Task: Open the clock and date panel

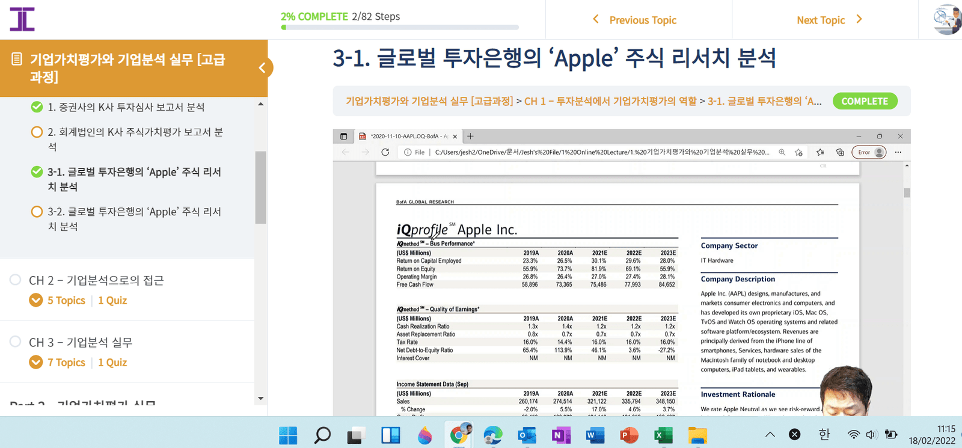Action: tap(932, 434)
